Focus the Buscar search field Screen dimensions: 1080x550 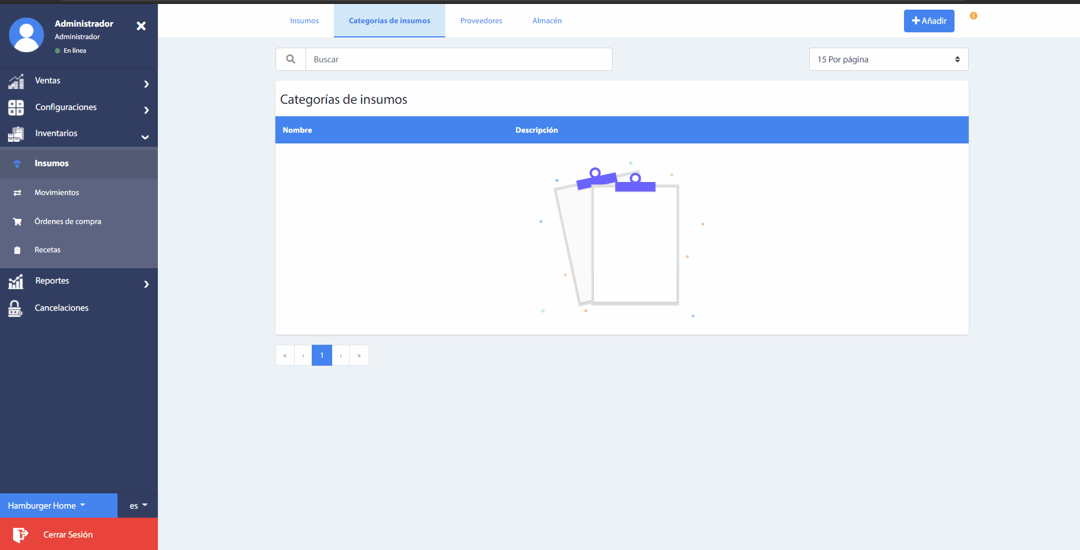coord(459,60)
